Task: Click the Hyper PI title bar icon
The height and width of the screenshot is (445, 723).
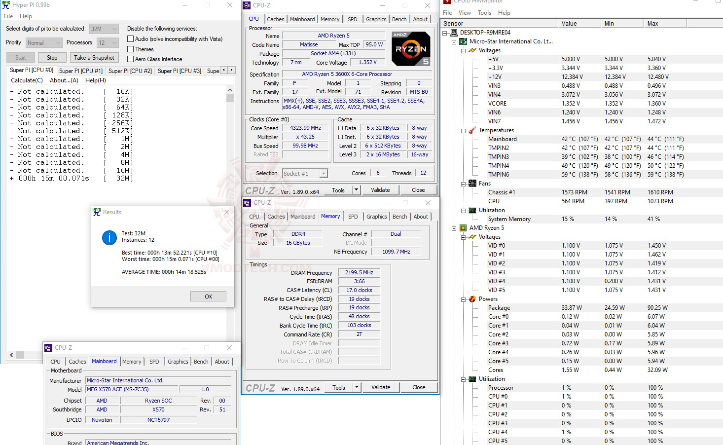Action: click(x=5, y=5)
